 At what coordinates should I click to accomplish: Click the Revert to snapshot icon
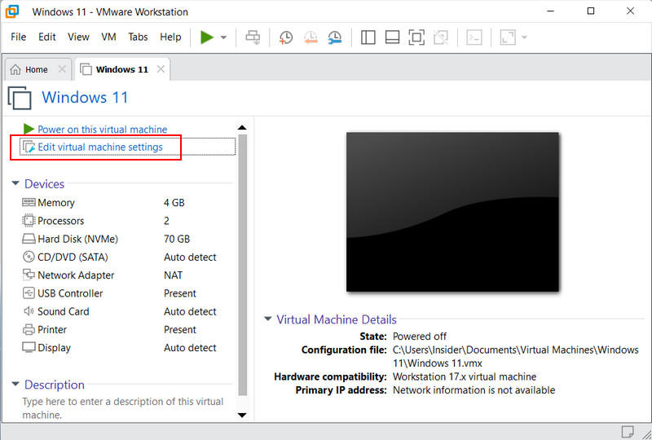(x=311, y=37)
